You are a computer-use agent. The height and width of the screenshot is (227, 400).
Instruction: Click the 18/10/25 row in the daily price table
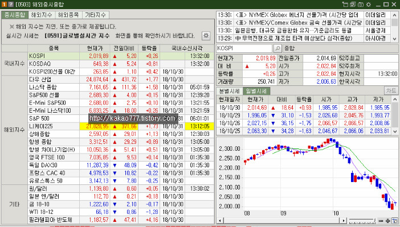point(304,131)
